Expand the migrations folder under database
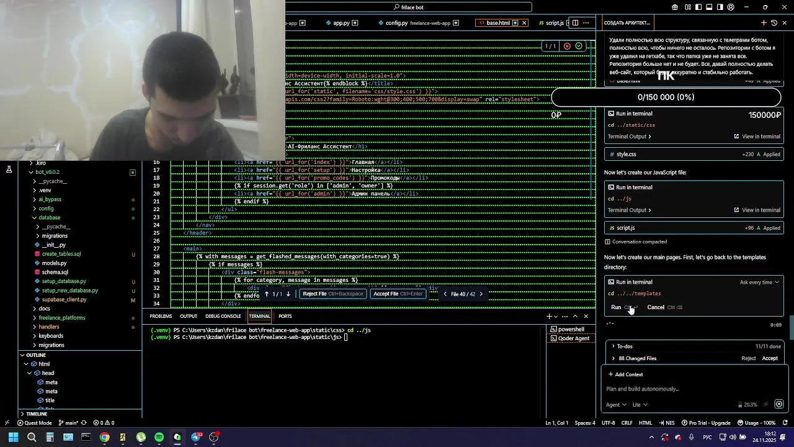The width and height of the screenshot is (794, 447). [55, 236]
